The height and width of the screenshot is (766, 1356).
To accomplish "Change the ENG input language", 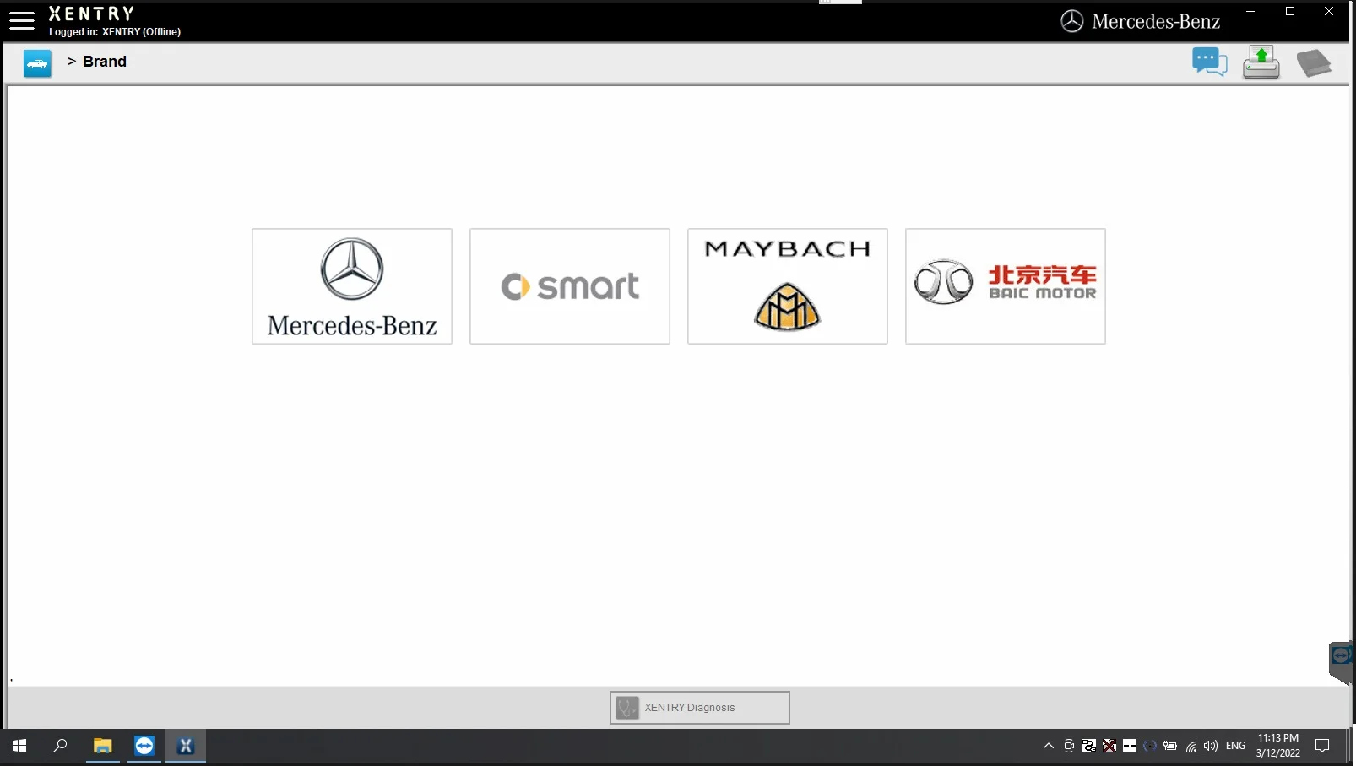I will coord(1235,746).
